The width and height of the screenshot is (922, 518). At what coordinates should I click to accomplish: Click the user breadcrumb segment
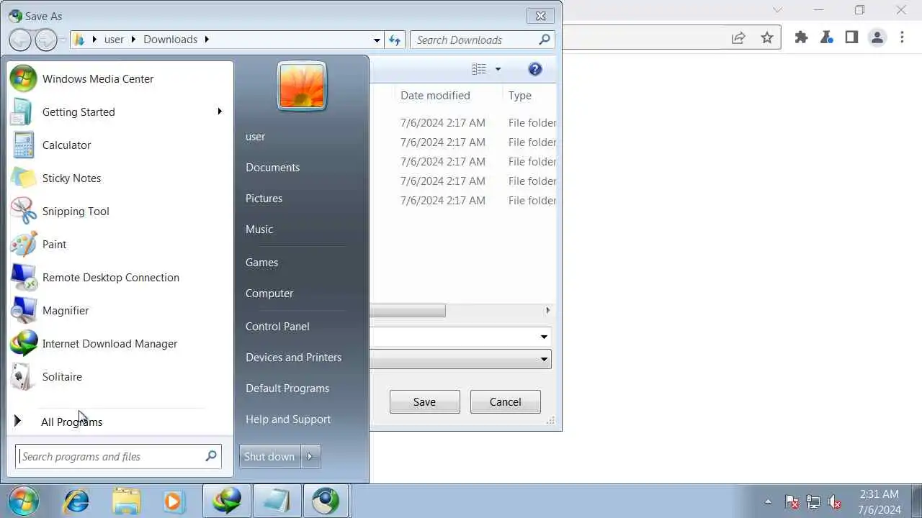point(114,40)
